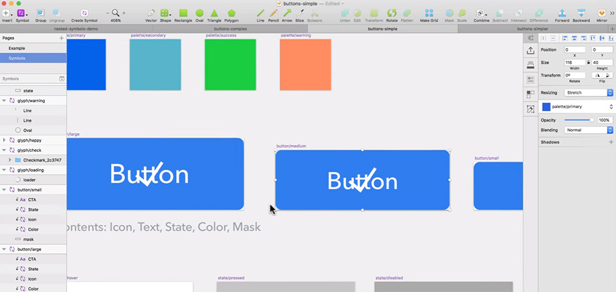Select the green palette/success swatch
This screenshot has height=292, width=616.
230,65
